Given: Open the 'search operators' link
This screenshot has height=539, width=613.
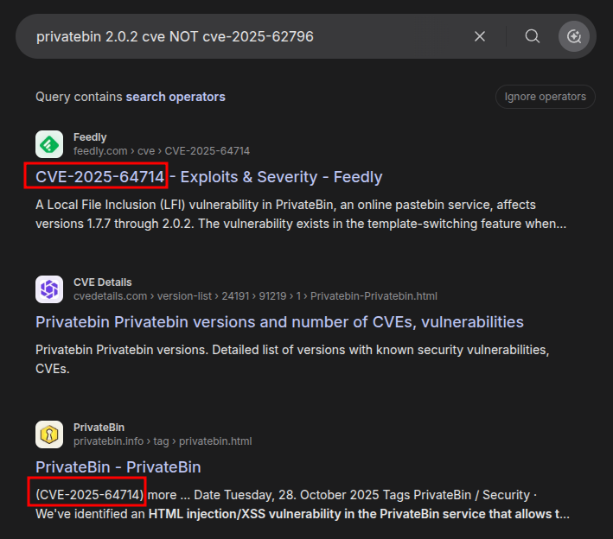Looking at the screenshot, I should 176,97.
